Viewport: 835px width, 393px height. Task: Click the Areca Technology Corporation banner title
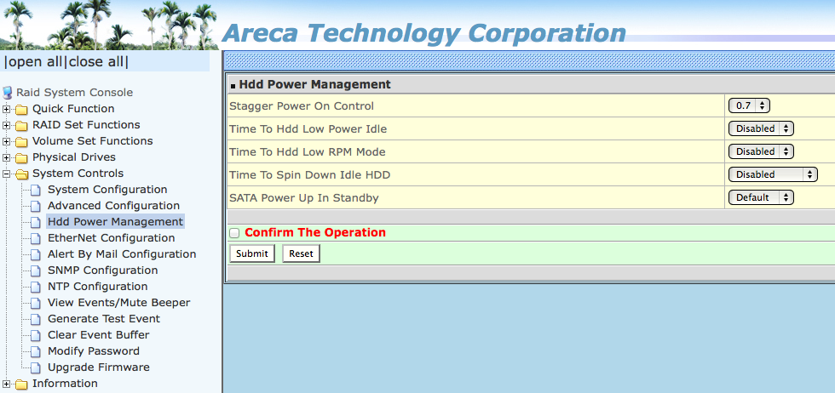(424, 33)
